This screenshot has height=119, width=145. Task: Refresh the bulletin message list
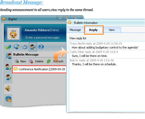(55, 61)
